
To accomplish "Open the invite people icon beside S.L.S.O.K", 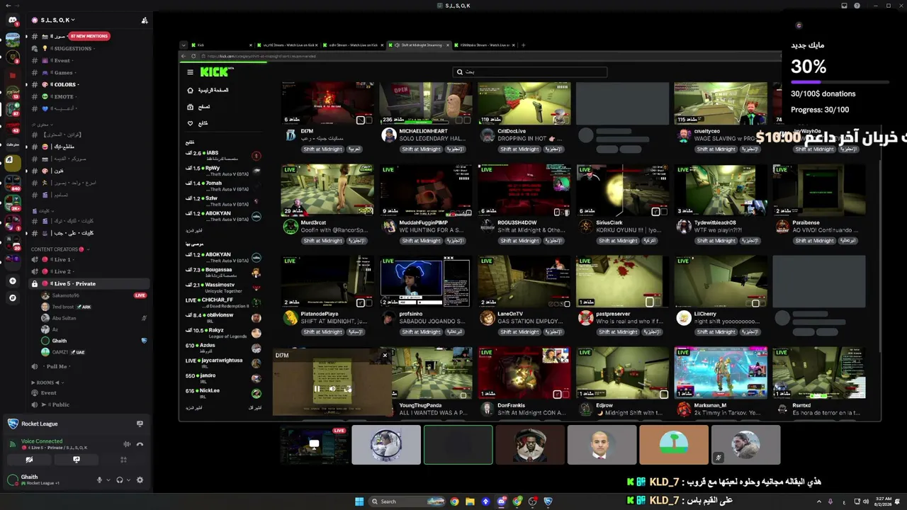I will click(x=145, y=20).
